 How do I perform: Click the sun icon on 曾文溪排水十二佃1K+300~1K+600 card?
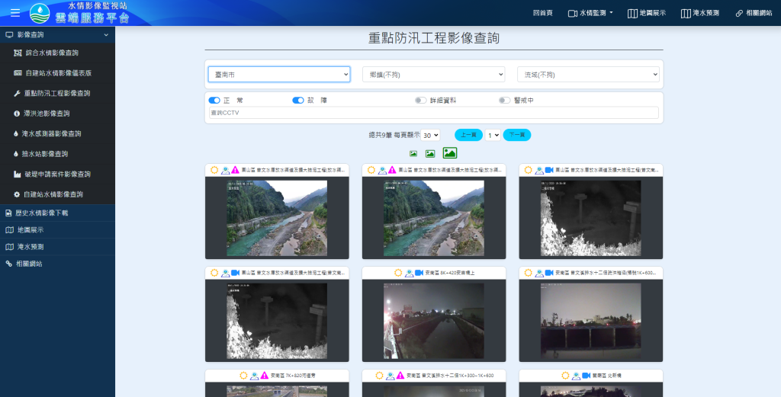tap(379, 375)
